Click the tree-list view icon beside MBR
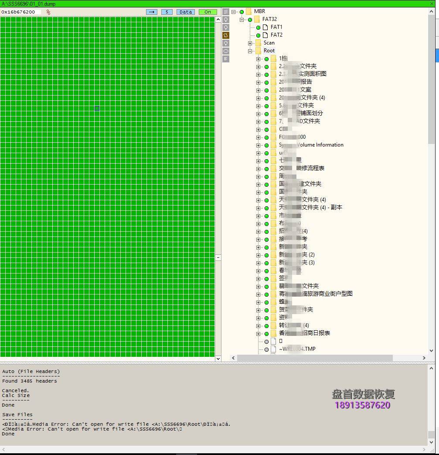The height and width of the screenshot is (455, 439). [x=225, y=12]
